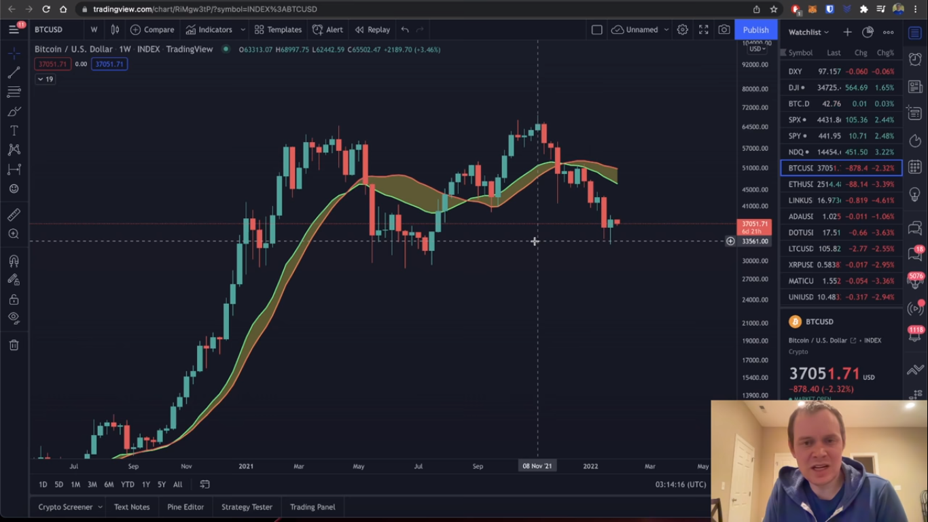Click the Publish button
928x522 pixels.
[x=755, y=29]
